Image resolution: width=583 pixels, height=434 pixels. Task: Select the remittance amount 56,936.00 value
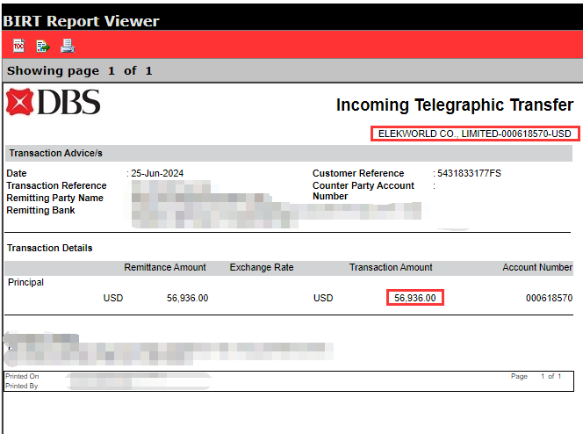[187, 298]
